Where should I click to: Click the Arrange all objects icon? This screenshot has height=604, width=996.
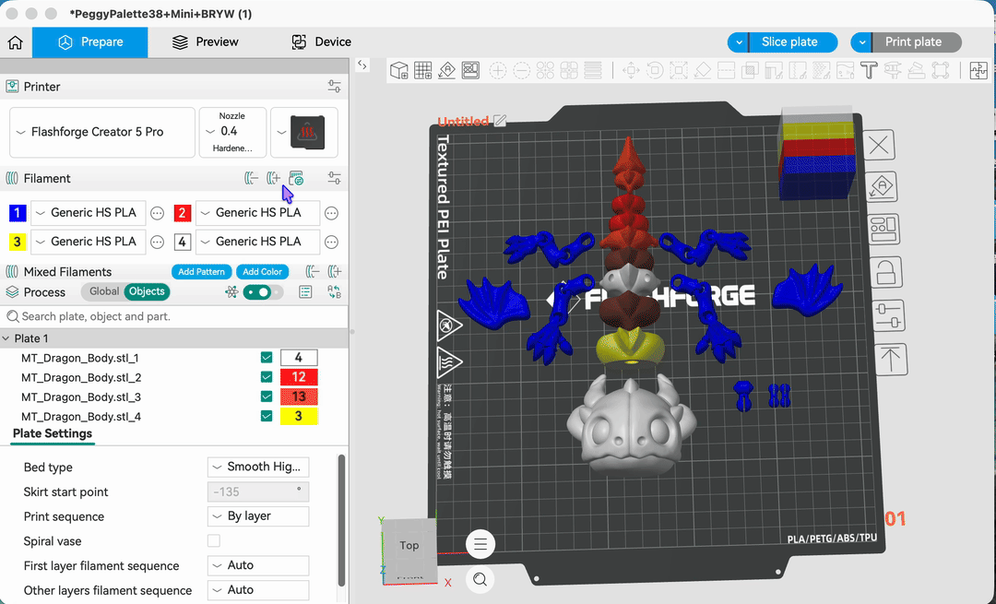click(x=470, y=70)
